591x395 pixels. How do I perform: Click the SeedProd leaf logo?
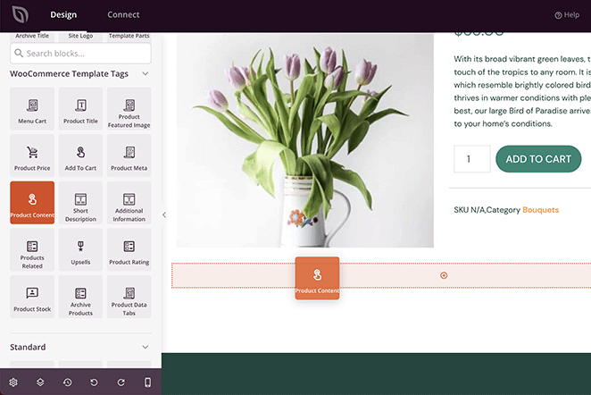click(20, 14)
